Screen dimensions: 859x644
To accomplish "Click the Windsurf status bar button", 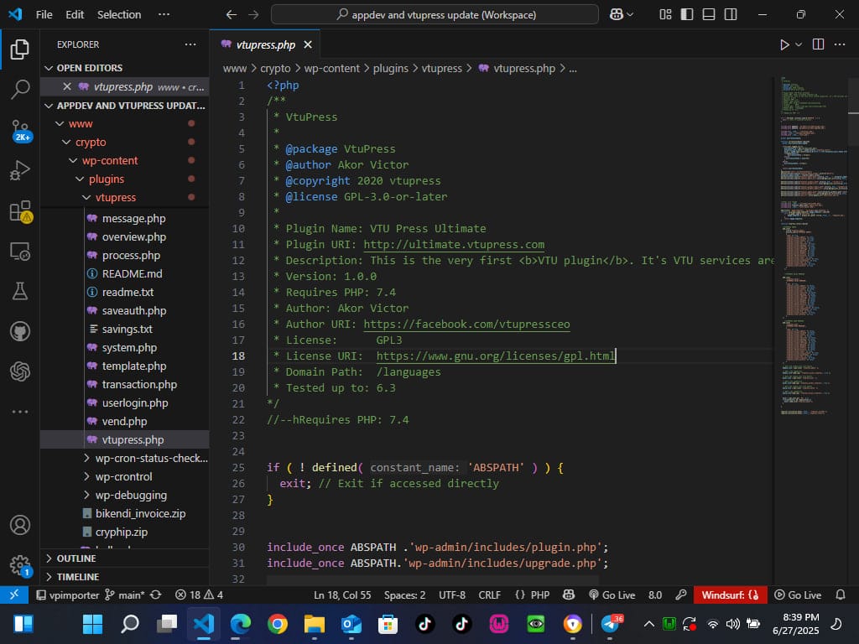I will pos(730,595).
